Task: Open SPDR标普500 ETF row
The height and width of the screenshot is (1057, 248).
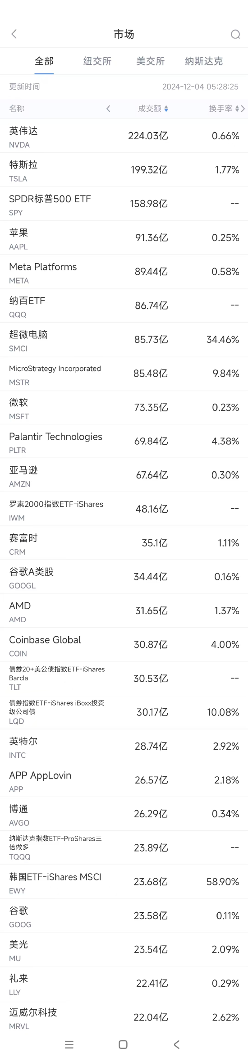Action: (x=124, y=204)
